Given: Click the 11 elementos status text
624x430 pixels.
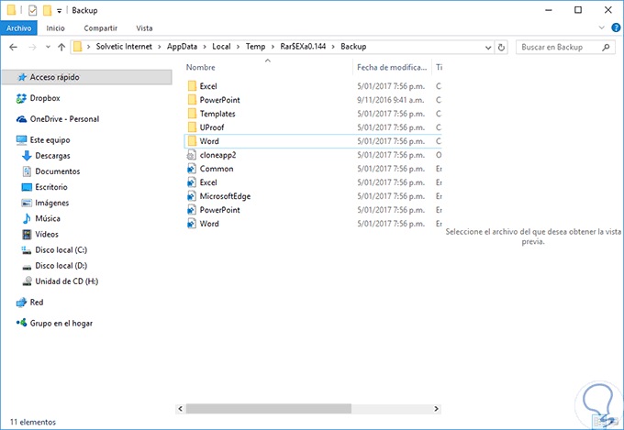Looking at the screenshot, I should pyautogui.click(x=33, y=422).
